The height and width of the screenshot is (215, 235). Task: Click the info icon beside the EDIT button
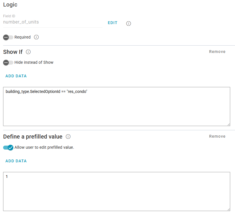(x=129, y=24)
